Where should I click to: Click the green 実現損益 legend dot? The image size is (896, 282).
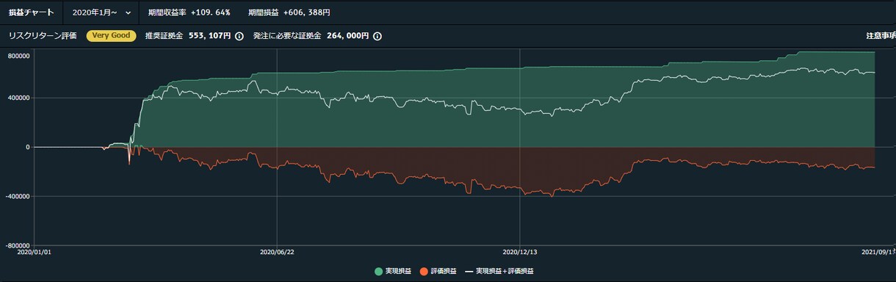click(379, 272)
